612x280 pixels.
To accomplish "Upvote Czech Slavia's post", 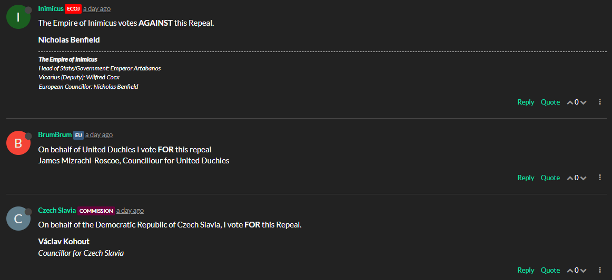I will [x=570, y=271].
